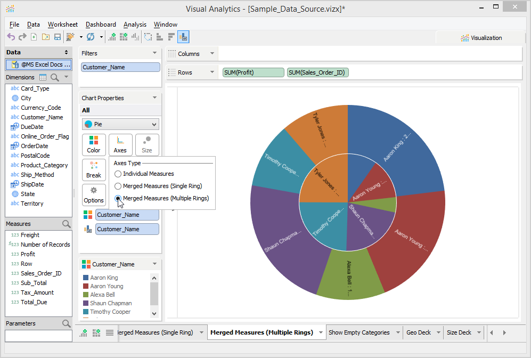Expand the Filters panel dropdown arrow
The height and width of the screenshot is (358, 531).
pos(154,53)
